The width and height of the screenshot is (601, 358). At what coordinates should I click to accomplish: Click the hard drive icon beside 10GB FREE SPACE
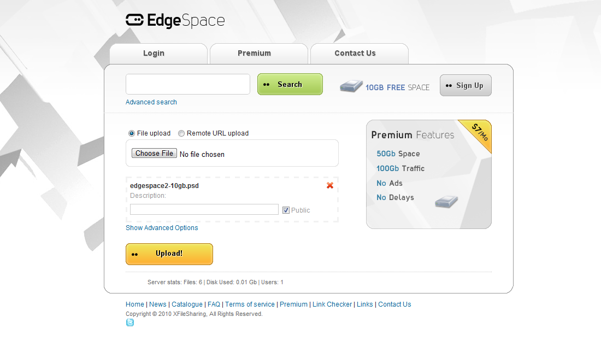[351, 86]
